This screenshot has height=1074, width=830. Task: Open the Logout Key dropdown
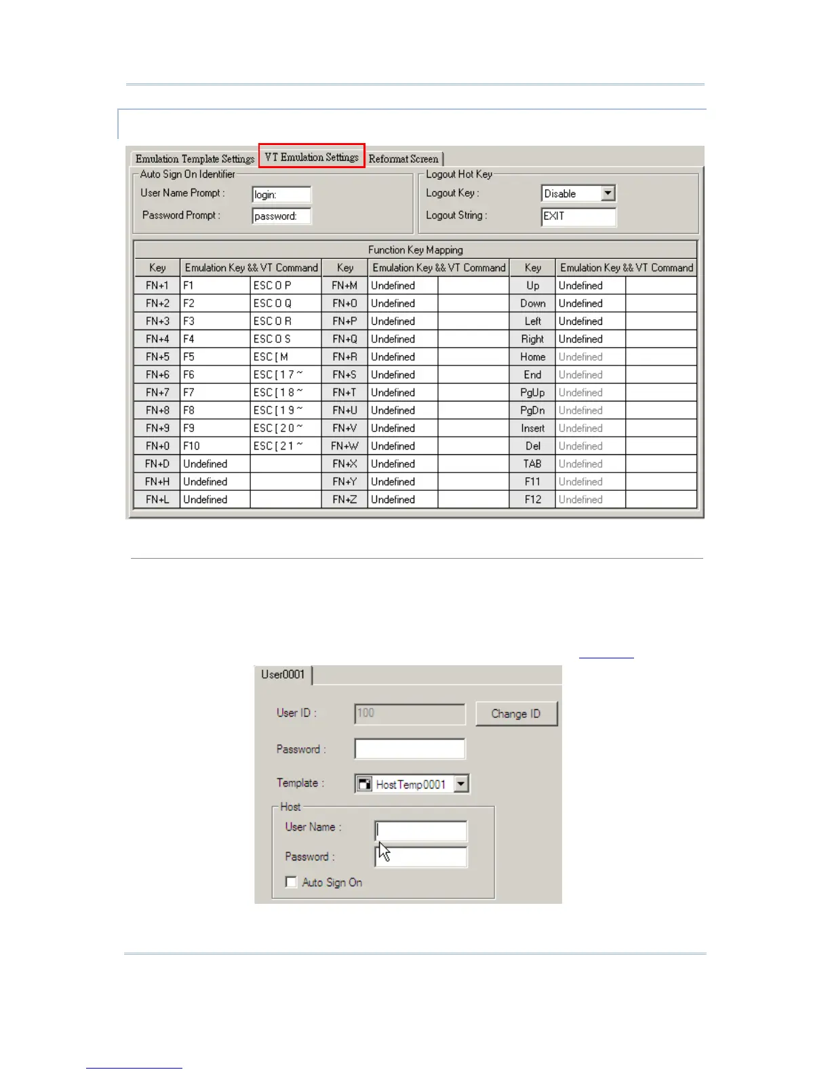click(x=608, y=193)
